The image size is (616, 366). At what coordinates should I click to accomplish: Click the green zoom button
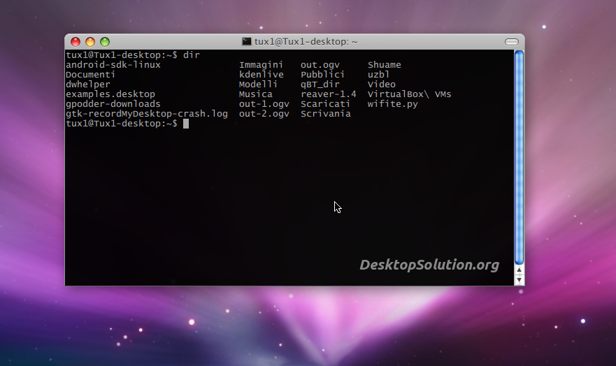tap(105, 42)
